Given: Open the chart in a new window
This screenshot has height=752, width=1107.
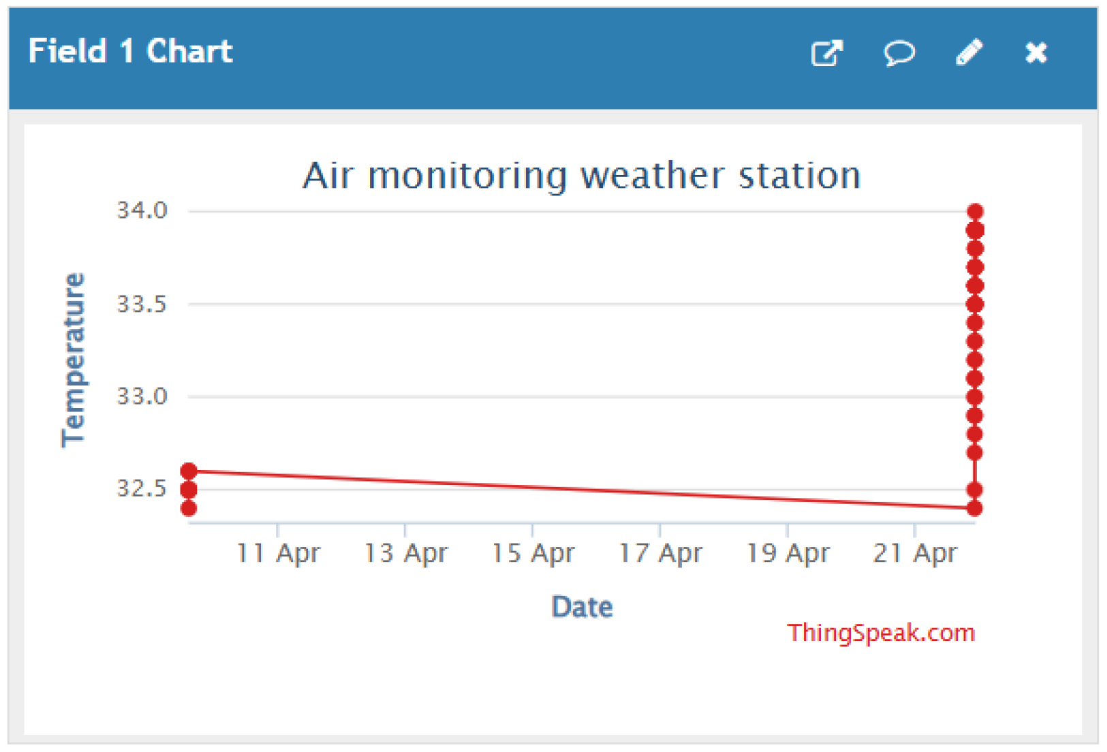Looking at the screenshot, I should pyautogui.click(x=827, y=53).
